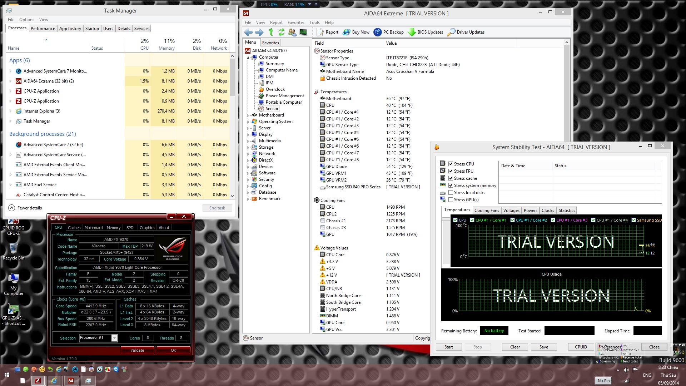Open Startup tab in Task Manager
686x386 pixels.
tap(92, 29)
